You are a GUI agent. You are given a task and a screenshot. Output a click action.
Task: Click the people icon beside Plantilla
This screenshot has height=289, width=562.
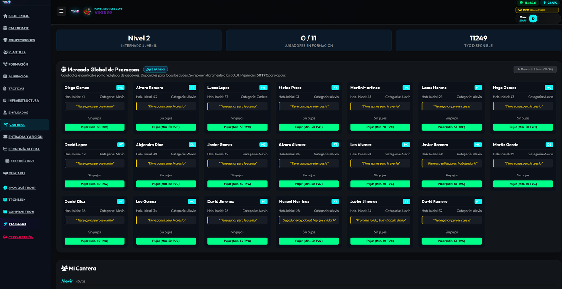coord(5,52)
